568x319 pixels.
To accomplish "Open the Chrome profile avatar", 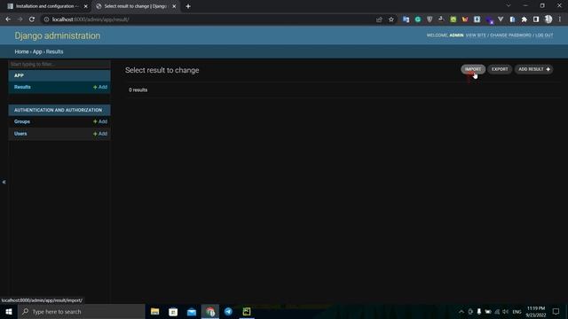I will coord(548,19).
